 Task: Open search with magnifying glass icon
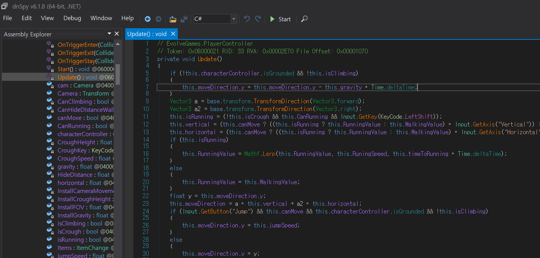click(305, 19)
